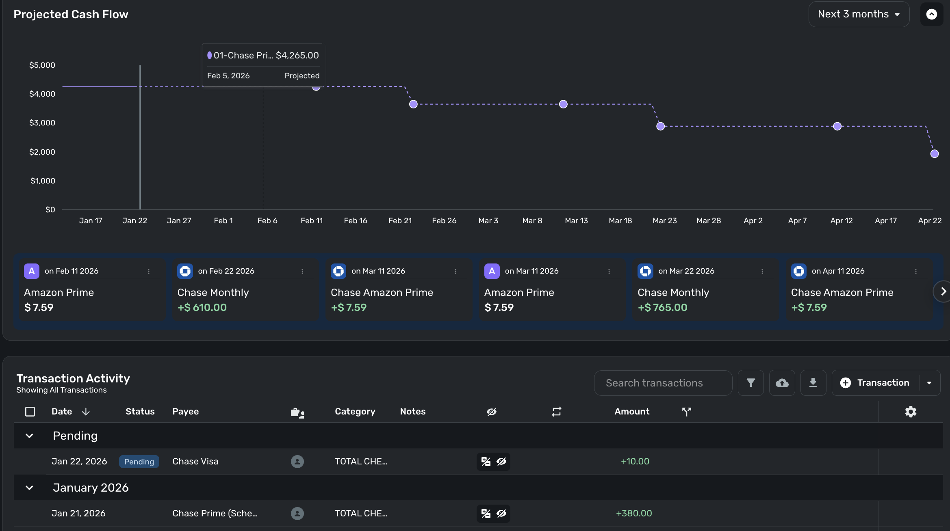Click the Search transactions field

pyautogui.click(x=663, y=383)
